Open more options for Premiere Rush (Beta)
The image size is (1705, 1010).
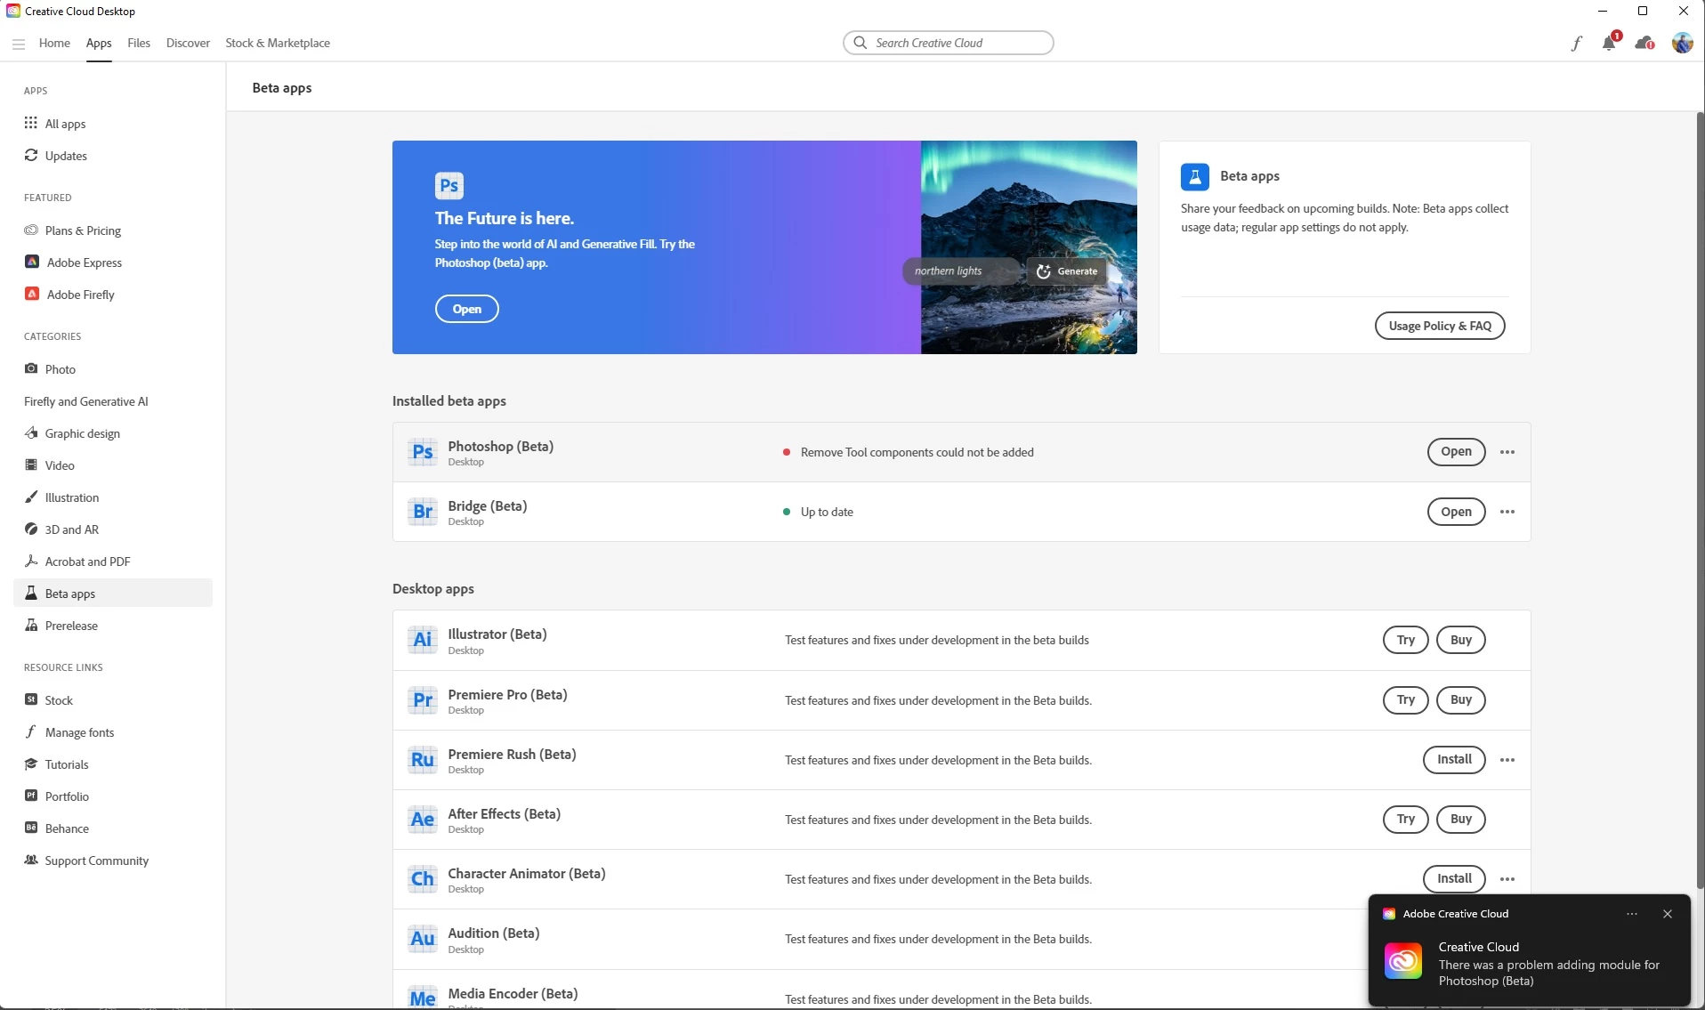coord(1507,760)
